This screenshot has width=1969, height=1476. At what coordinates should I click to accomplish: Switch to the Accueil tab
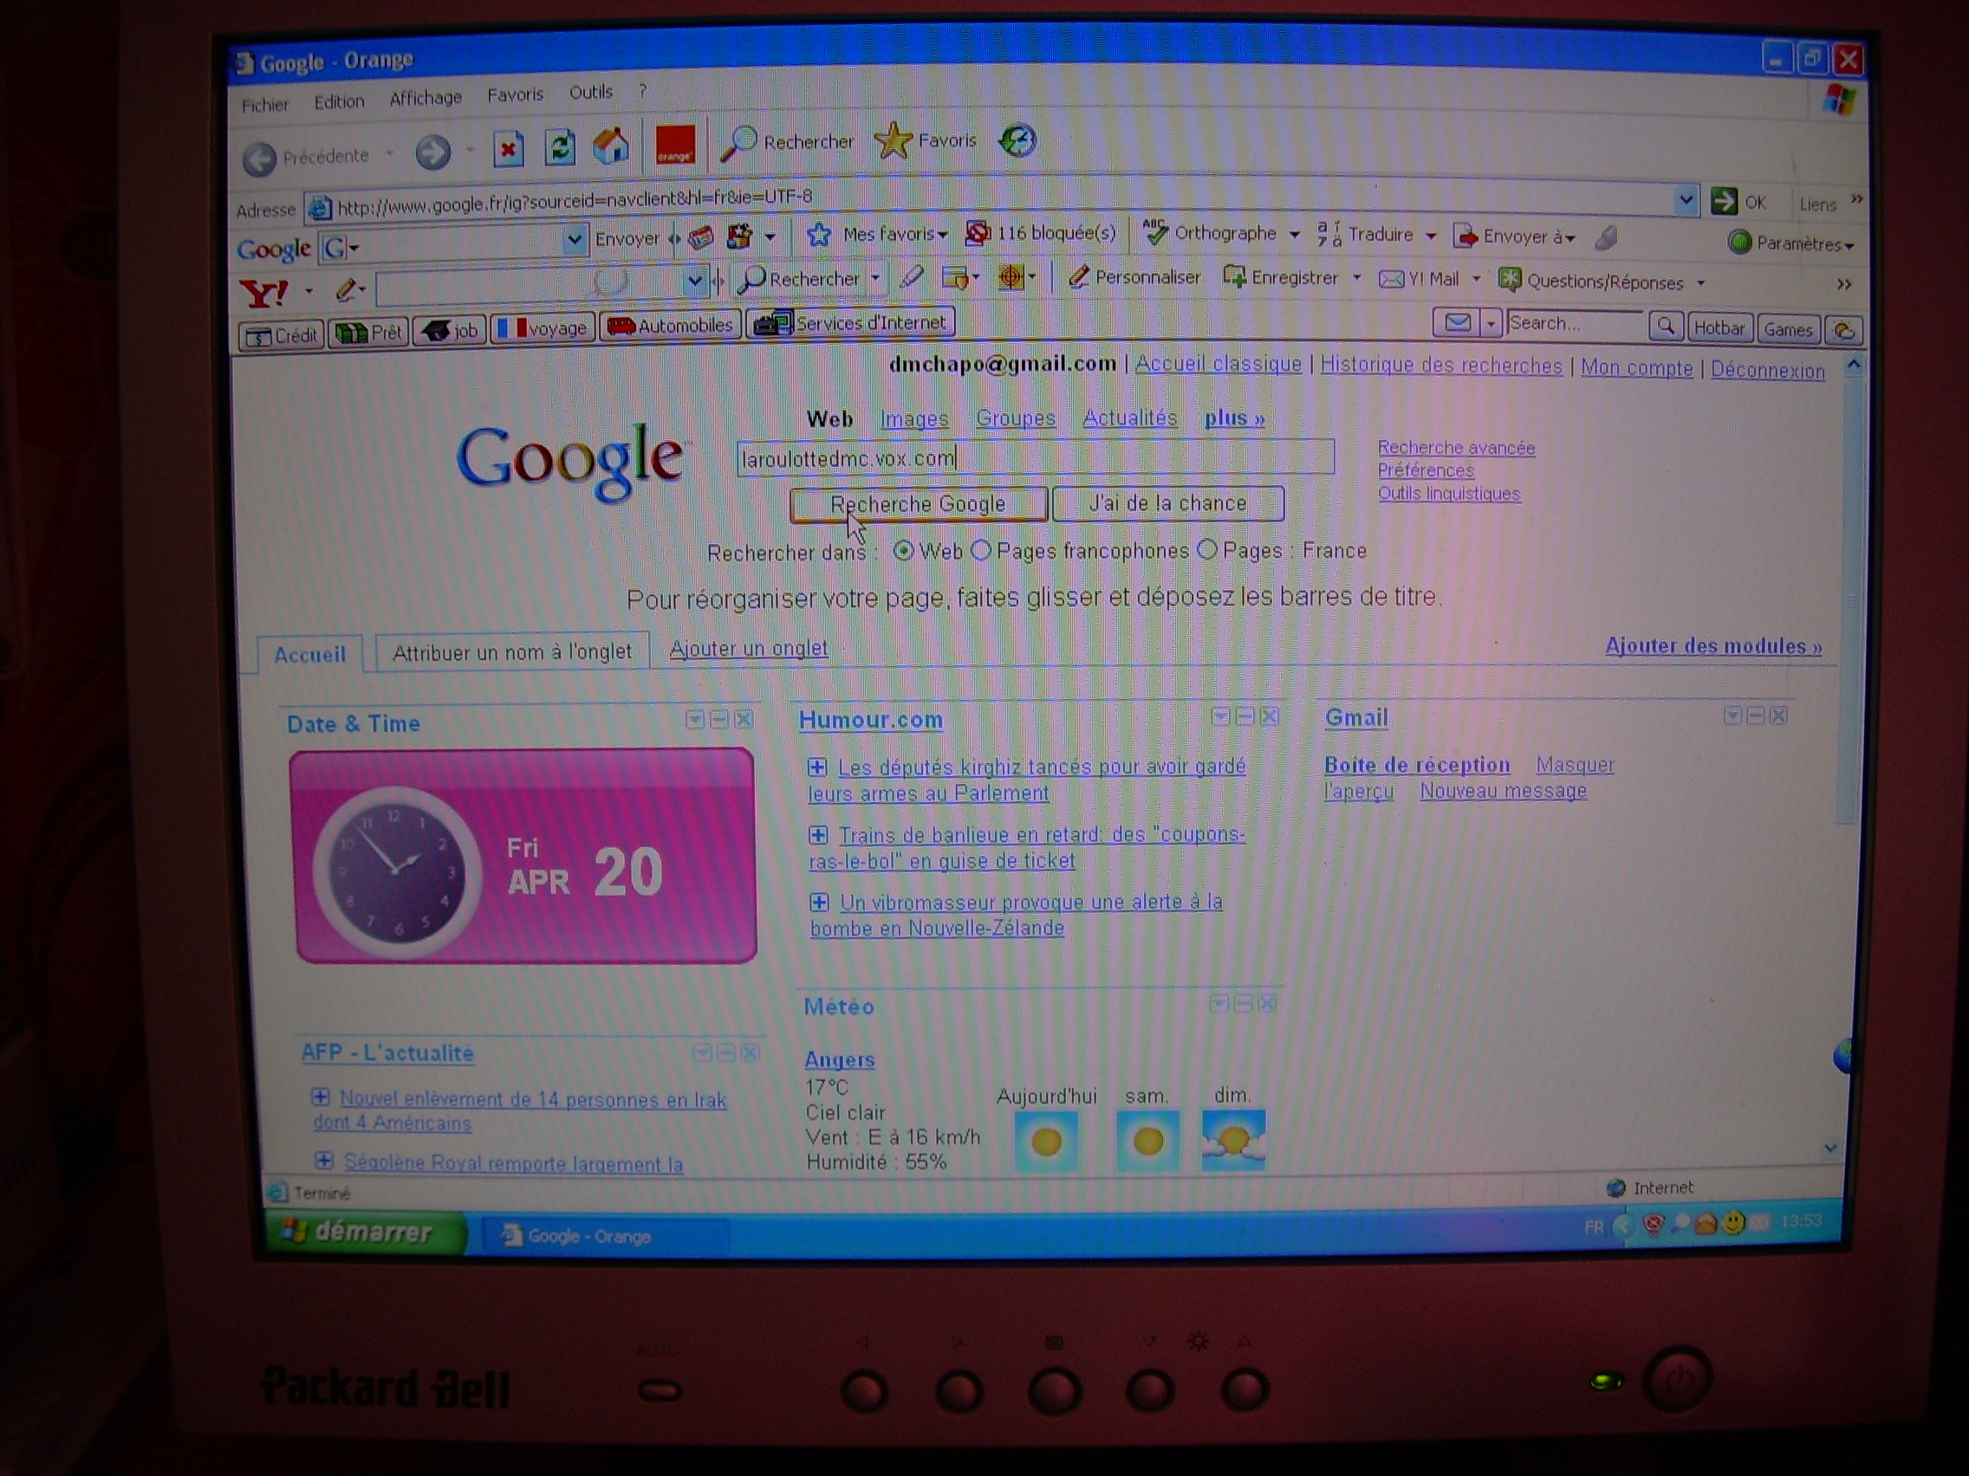309,655
